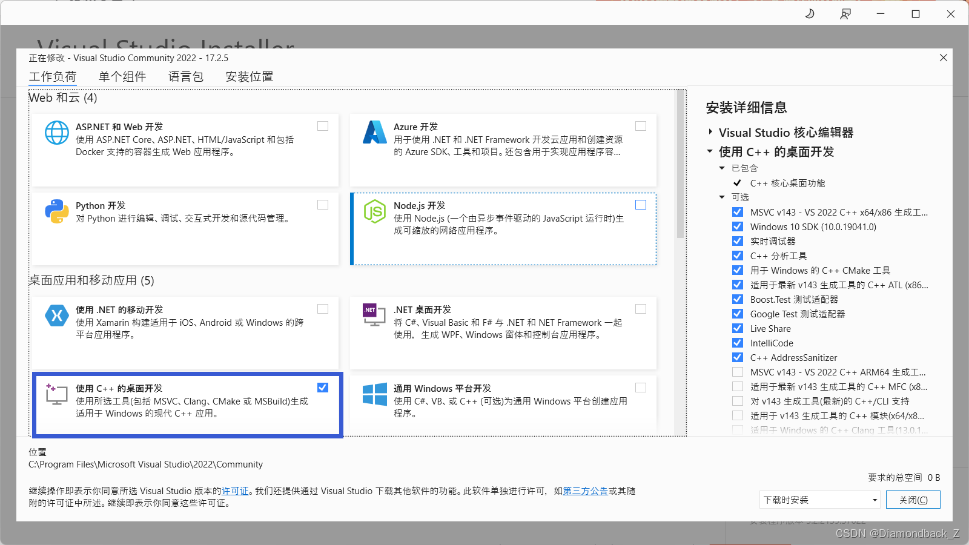
Task: Open the 语言包 tab
Action: pyautogui.click(x=186, y=77)
